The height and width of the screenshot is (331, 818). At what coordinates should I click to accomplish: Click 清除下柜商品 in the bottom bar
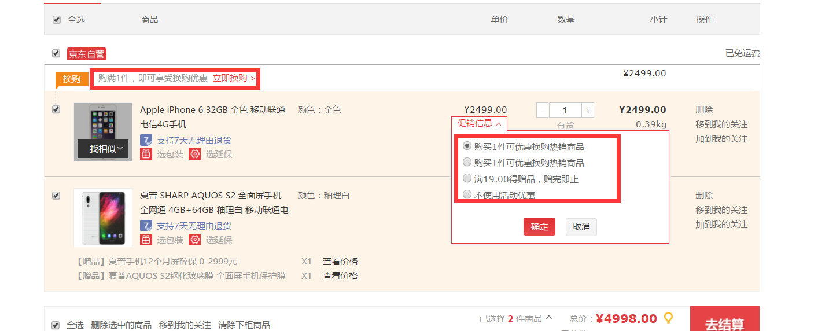click(x=244, y=325)
